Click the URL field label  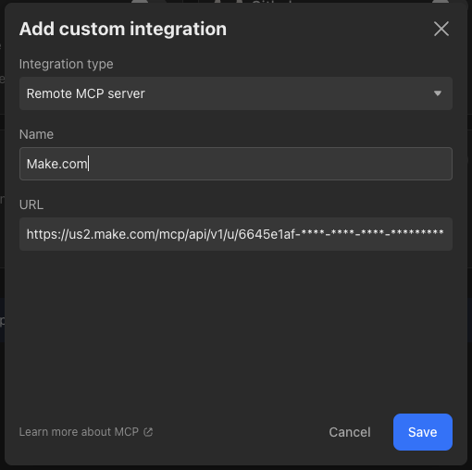pos(31,204)
